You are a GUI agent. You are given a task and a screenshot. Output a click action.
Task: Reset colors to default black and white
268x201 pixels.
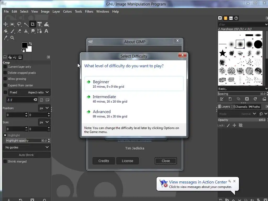point(23,50)
